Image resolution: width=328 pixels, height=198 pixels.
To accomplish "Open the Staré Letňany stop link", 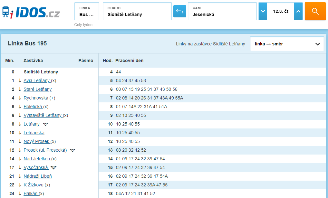I will [x=38, y=89].
